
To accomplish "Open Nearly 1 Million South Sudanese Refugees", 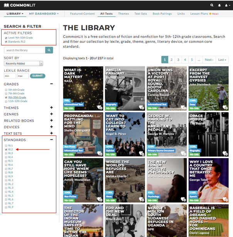I will (167, 220).
